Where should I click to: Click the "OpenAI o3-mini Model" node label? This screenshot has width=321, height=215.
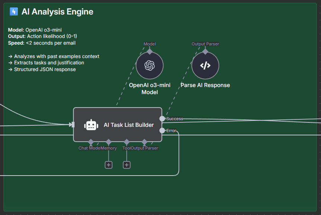point(150,89)
